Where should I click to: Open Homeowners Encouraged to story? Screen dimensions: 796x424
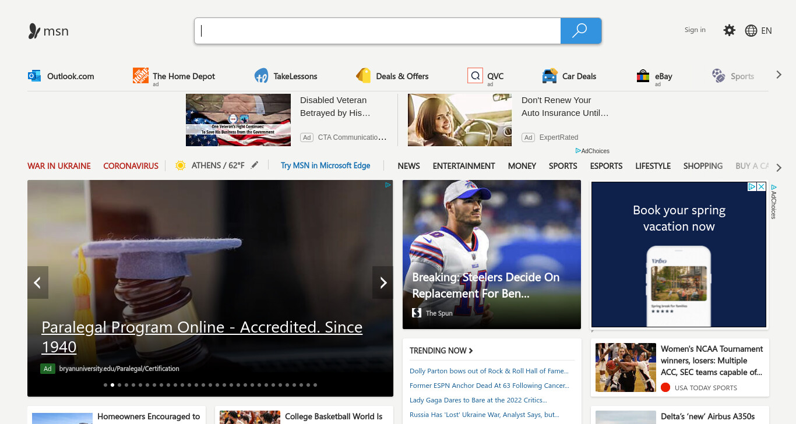point(149,416)
